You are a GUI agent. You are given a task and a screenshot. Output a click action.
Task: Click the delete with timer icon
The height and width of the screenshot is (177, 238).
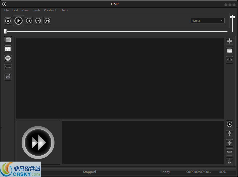pyautogui.click(x=230, y=161)
